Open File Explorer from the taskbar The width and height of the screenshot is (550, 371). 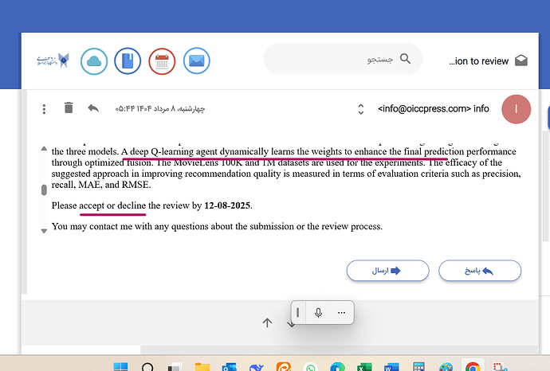[202, 367]
